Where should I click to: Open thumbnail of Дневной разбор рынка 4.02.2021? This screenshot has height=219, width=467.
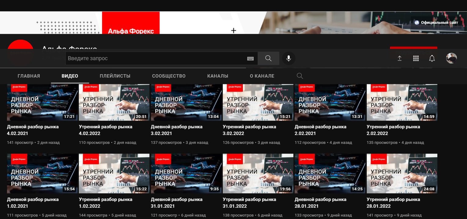[x=42, y=102]
